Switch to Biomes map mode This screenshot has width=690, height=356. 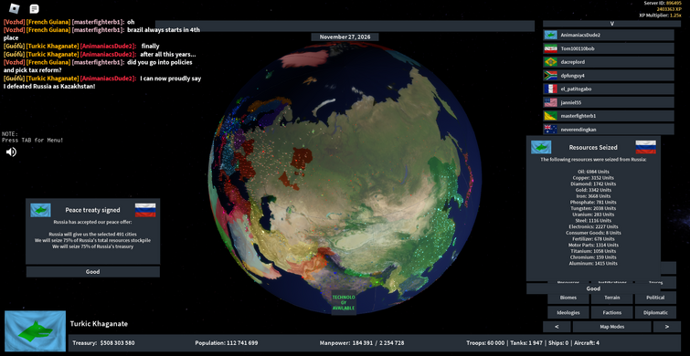568,298
